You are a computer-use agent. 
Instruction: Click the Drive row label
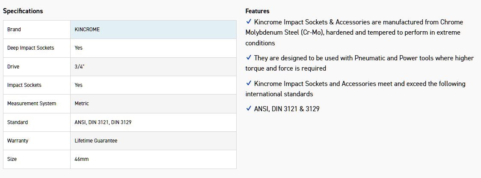pos(13,67)
